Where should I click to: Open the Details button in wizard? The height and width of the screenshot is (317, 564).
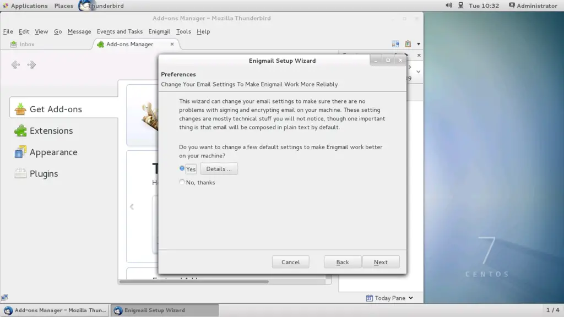219,168
